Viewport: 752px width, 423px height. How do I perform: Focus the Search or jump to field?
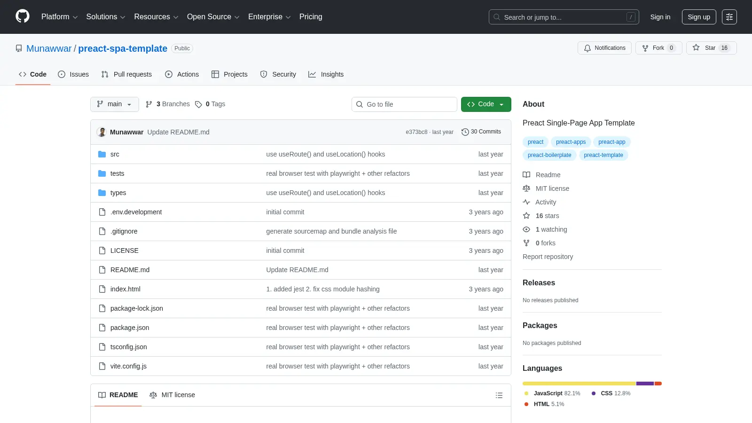click(564, 17)
